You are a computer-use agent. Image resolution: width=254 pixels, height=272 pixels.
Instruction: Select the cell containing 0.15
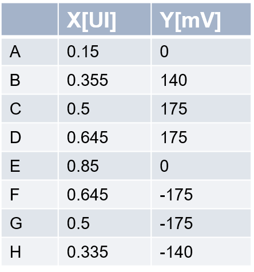[x=105, y=52]
